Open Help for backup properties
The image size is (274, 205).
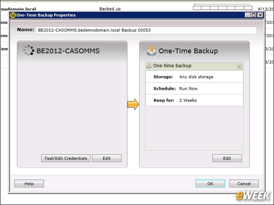coord(29,184)
